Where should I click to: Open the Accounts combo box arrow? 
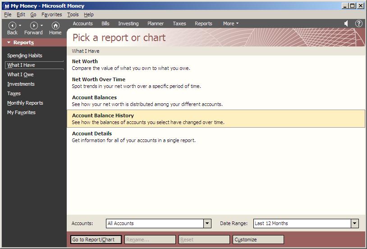(207, 223)
